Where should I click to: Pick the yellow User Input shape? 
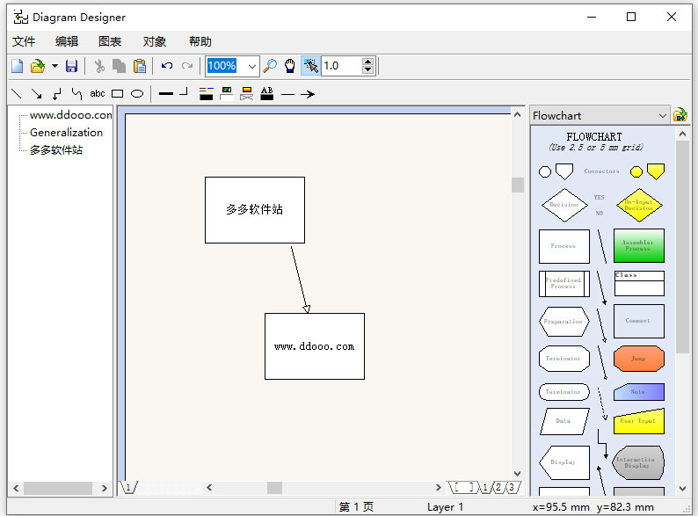(639, 421)
